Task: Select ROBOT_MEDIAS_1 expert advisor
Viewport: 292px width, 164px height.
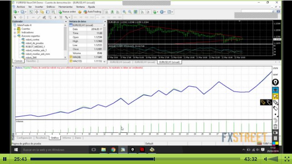Action: (x=35, y=47)
